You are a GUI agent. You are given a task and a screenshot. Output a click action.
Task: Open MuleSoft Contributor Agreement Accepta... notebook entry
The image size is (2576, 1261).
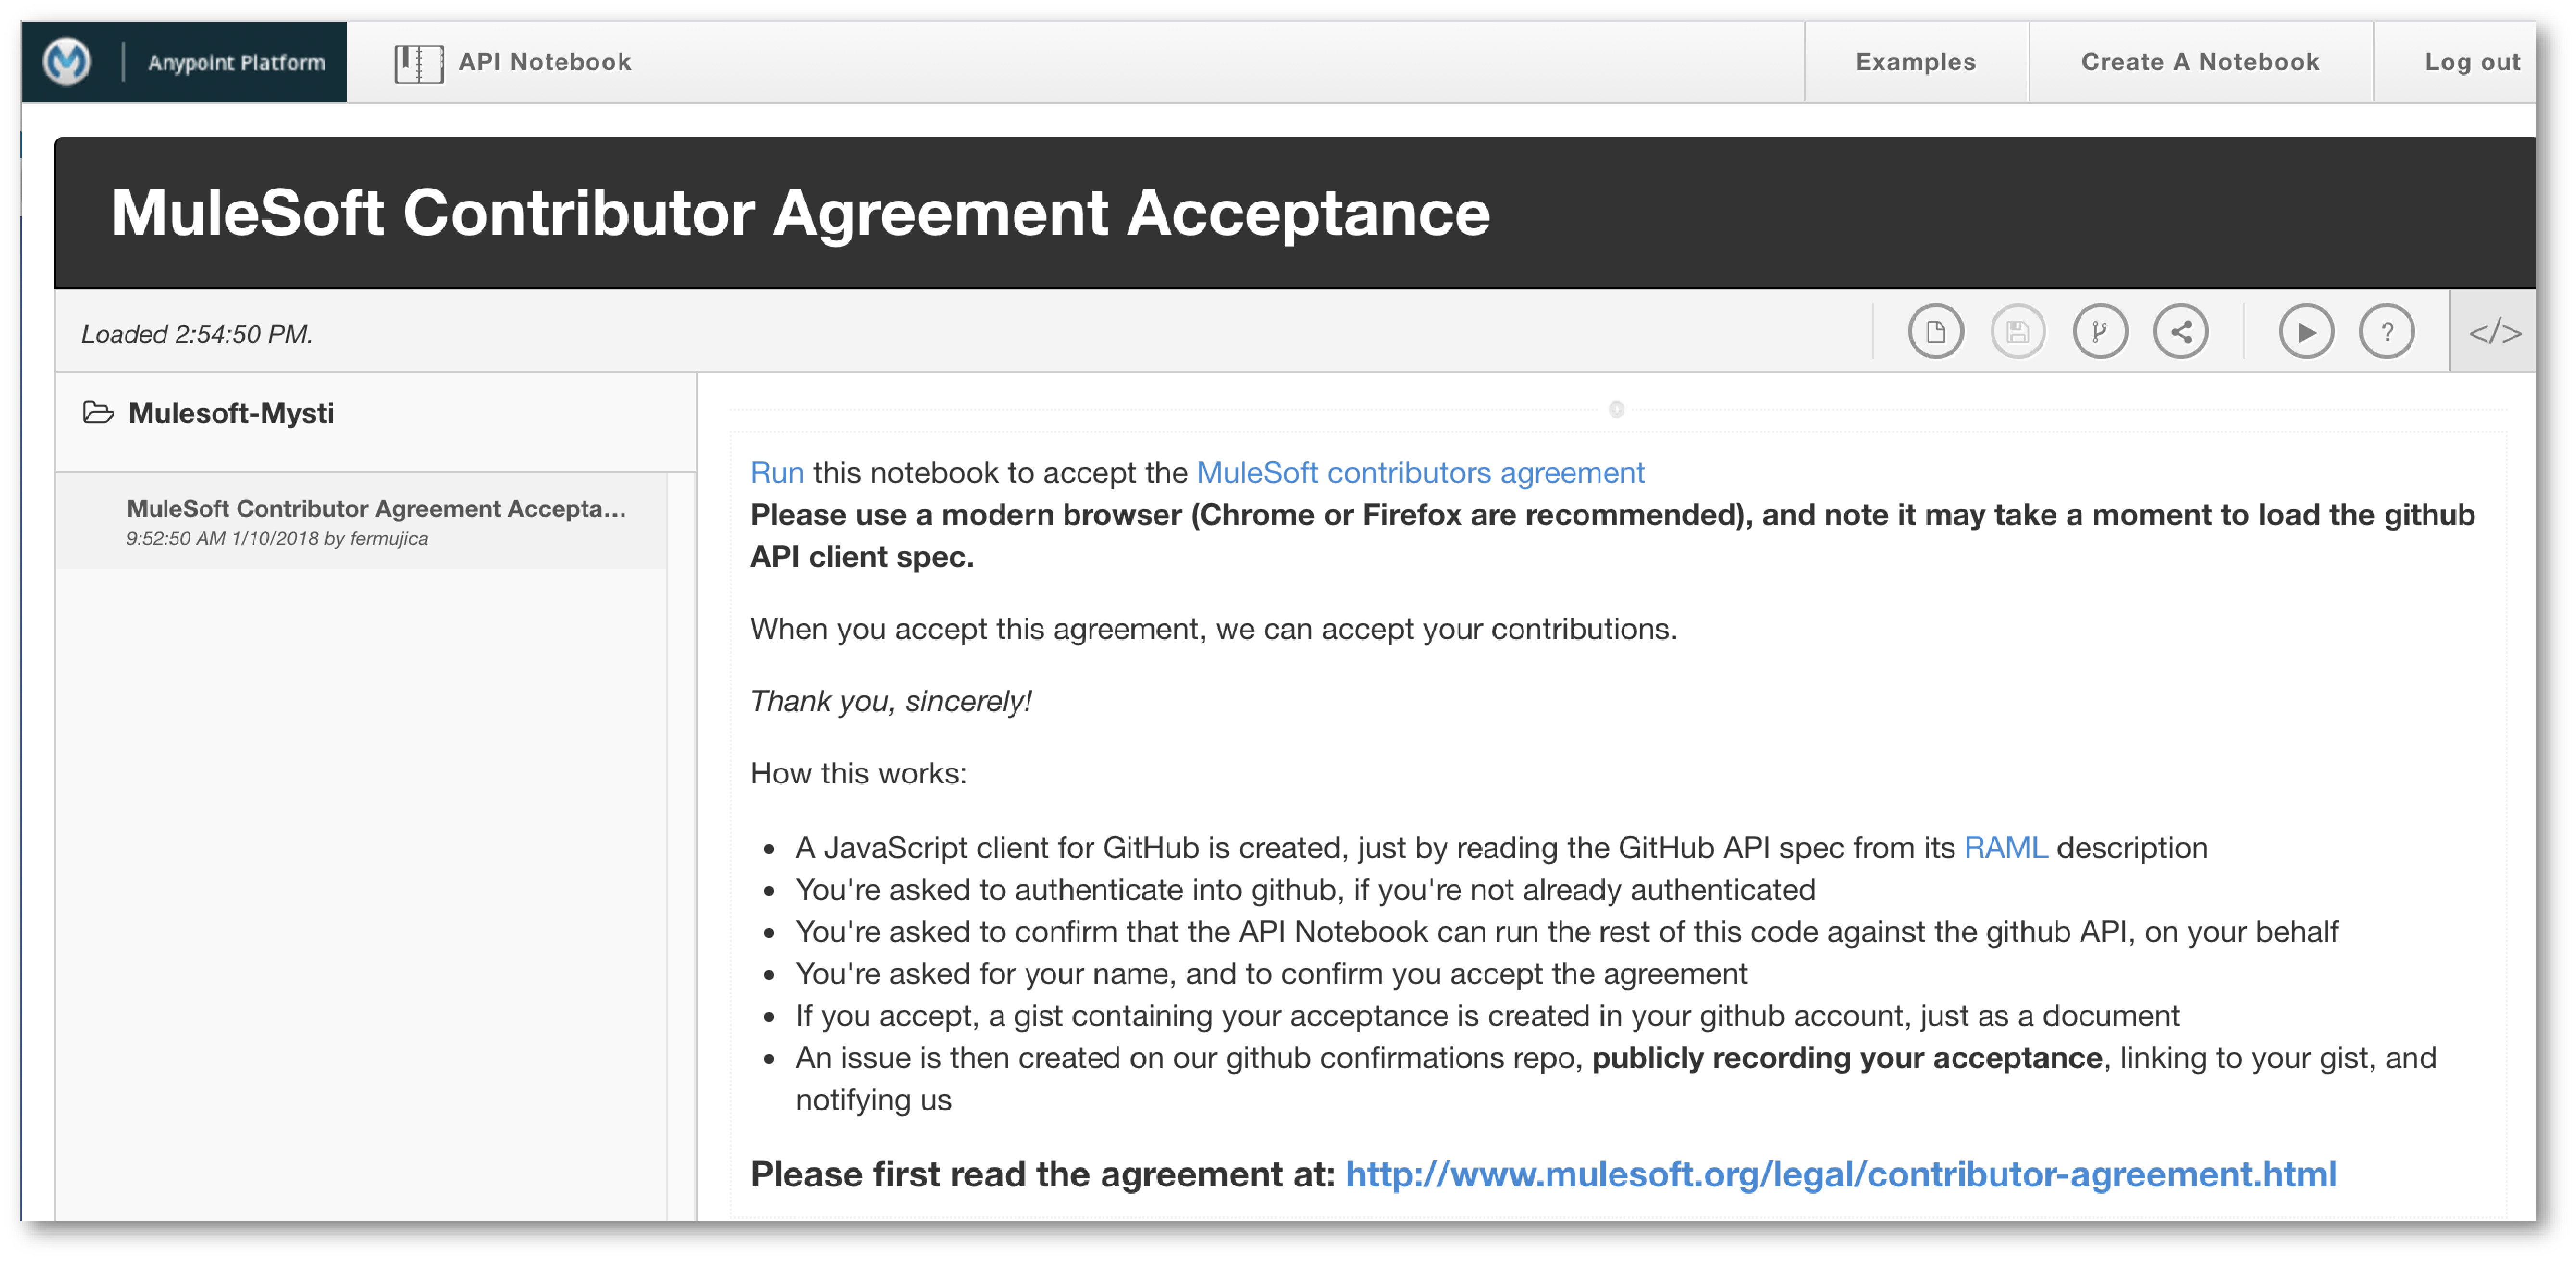(x=361, y=522)
